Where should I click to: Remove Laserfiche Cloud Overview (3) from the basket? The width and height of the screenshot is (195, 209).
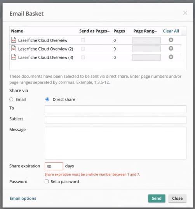coord(171,57)
